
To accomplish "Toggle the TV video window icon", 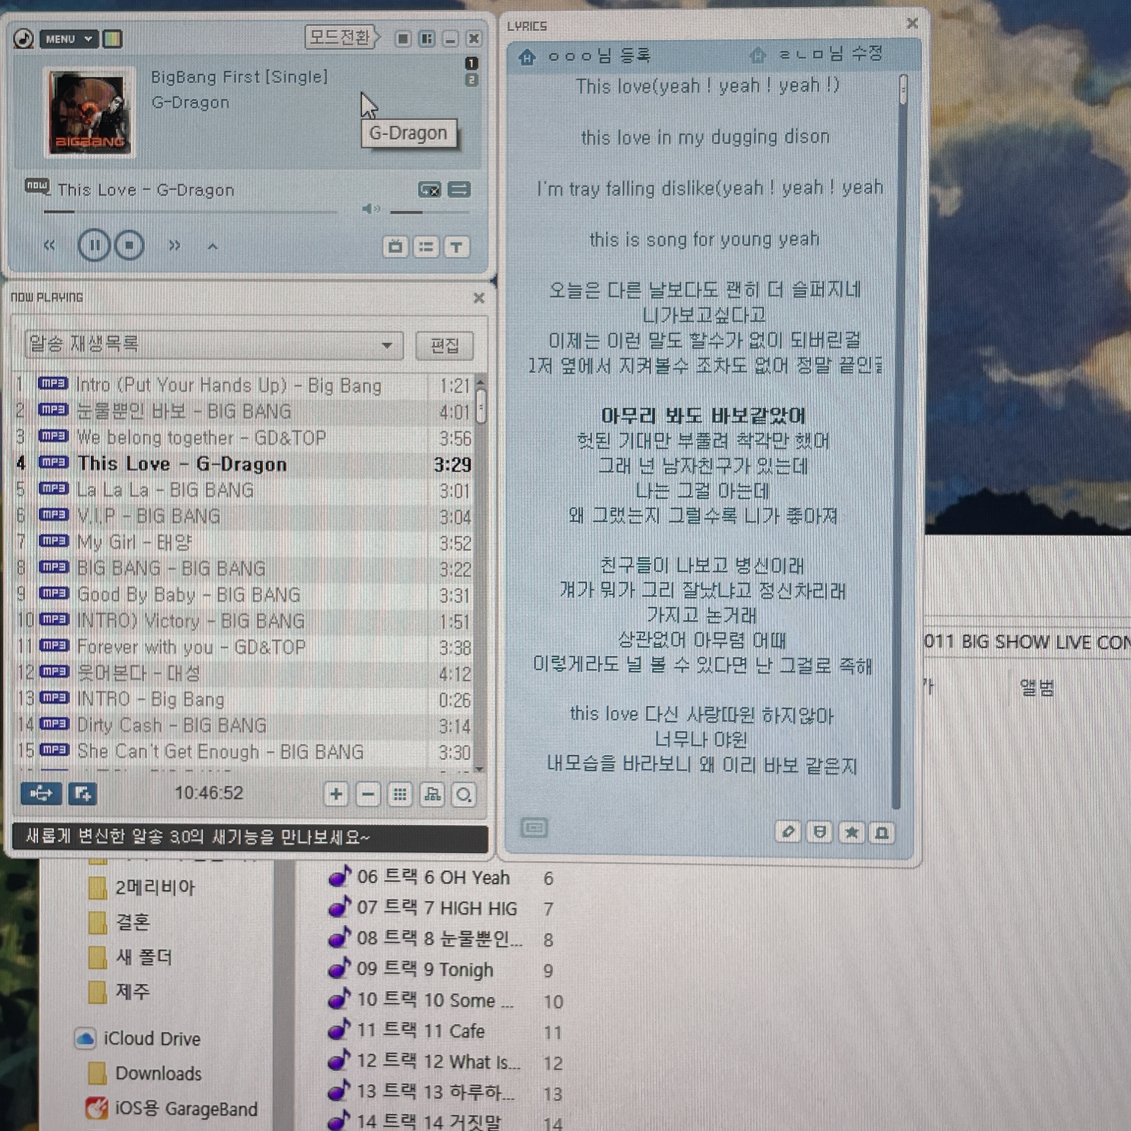I will point(395,247).
